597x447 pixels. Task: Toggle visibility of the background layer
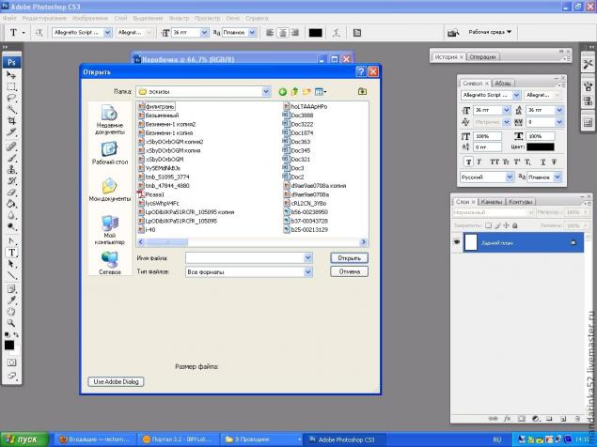pos(457,242)
